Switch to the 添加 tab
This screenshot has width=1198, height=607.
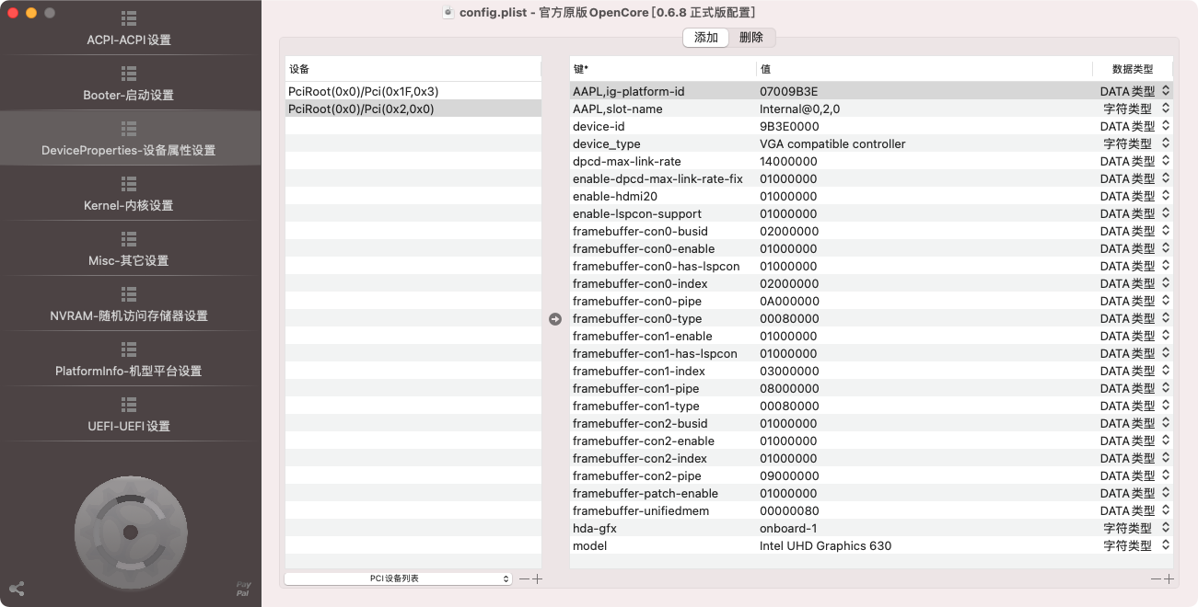[706, 38]
